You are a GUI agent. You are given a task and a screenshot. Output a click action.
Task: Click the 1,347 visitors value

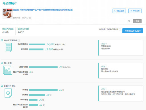tap(21, 32)
